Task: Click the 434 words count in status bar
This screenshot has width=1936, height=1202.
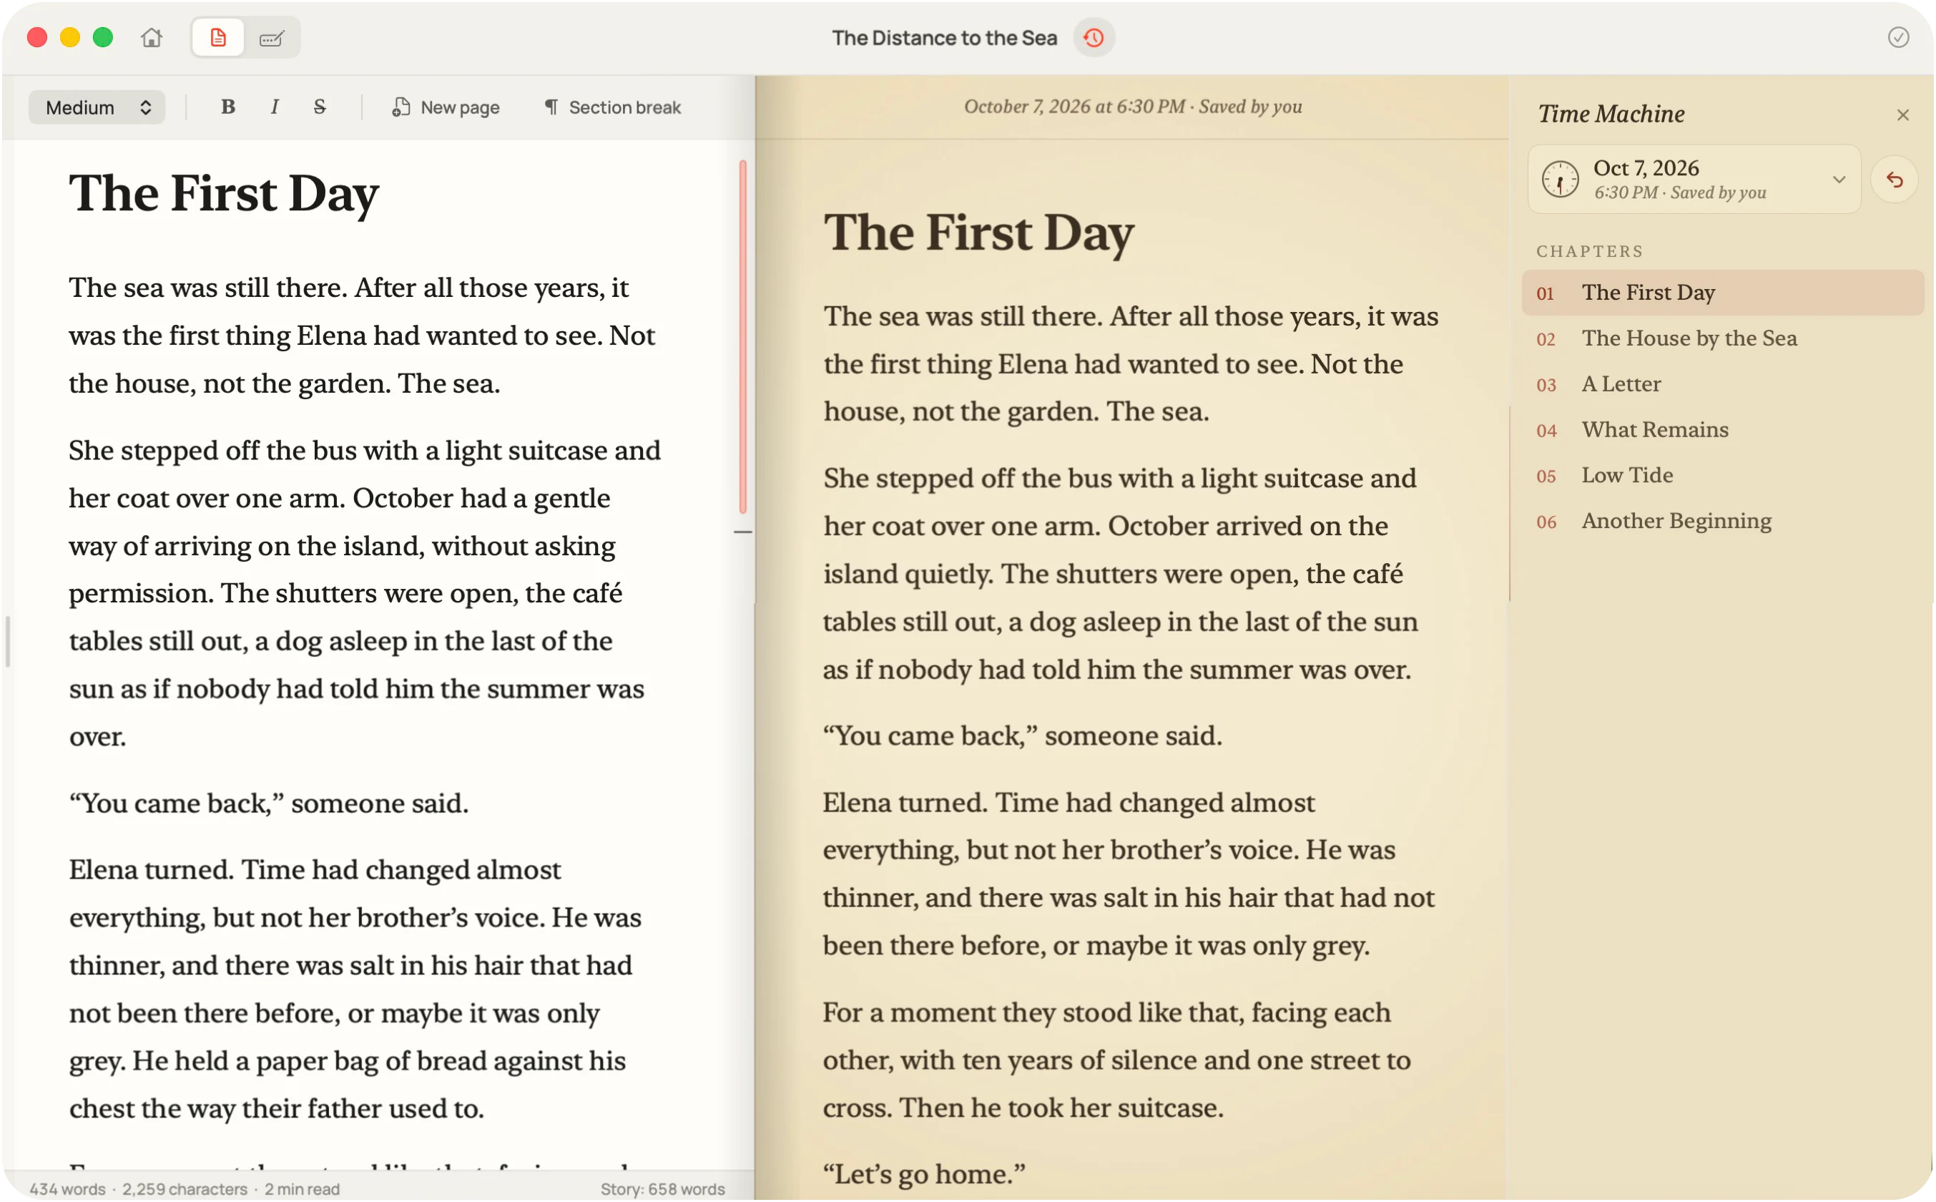Action: coord(67,1188)
